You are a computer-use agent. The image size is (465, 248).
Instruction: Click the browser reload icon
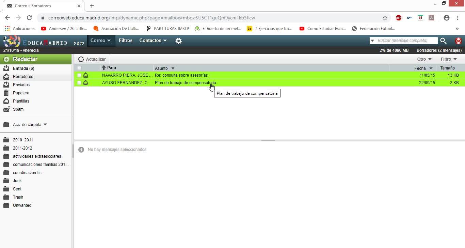[x=29, y=18]
